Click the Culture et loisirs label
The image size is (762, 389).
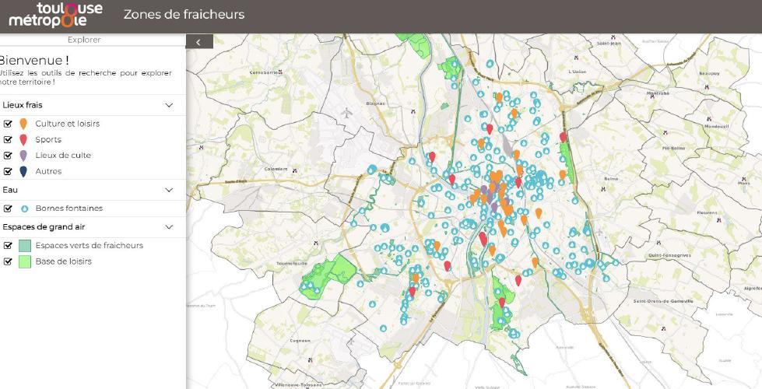(x=68, y=124)
